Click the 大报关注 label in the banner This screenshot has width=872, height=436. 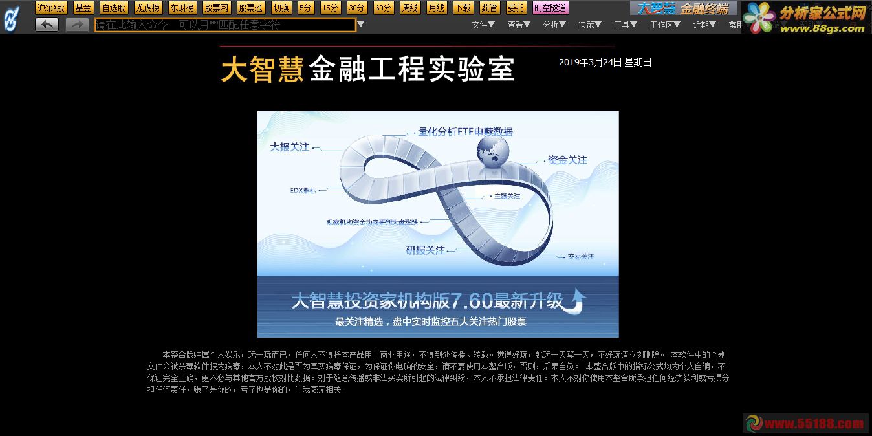pos(289,147)
